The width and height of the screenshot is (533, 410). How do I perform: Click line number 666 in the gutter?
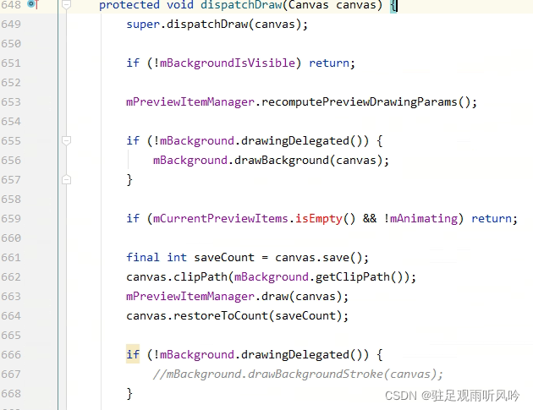pos(11,355)
